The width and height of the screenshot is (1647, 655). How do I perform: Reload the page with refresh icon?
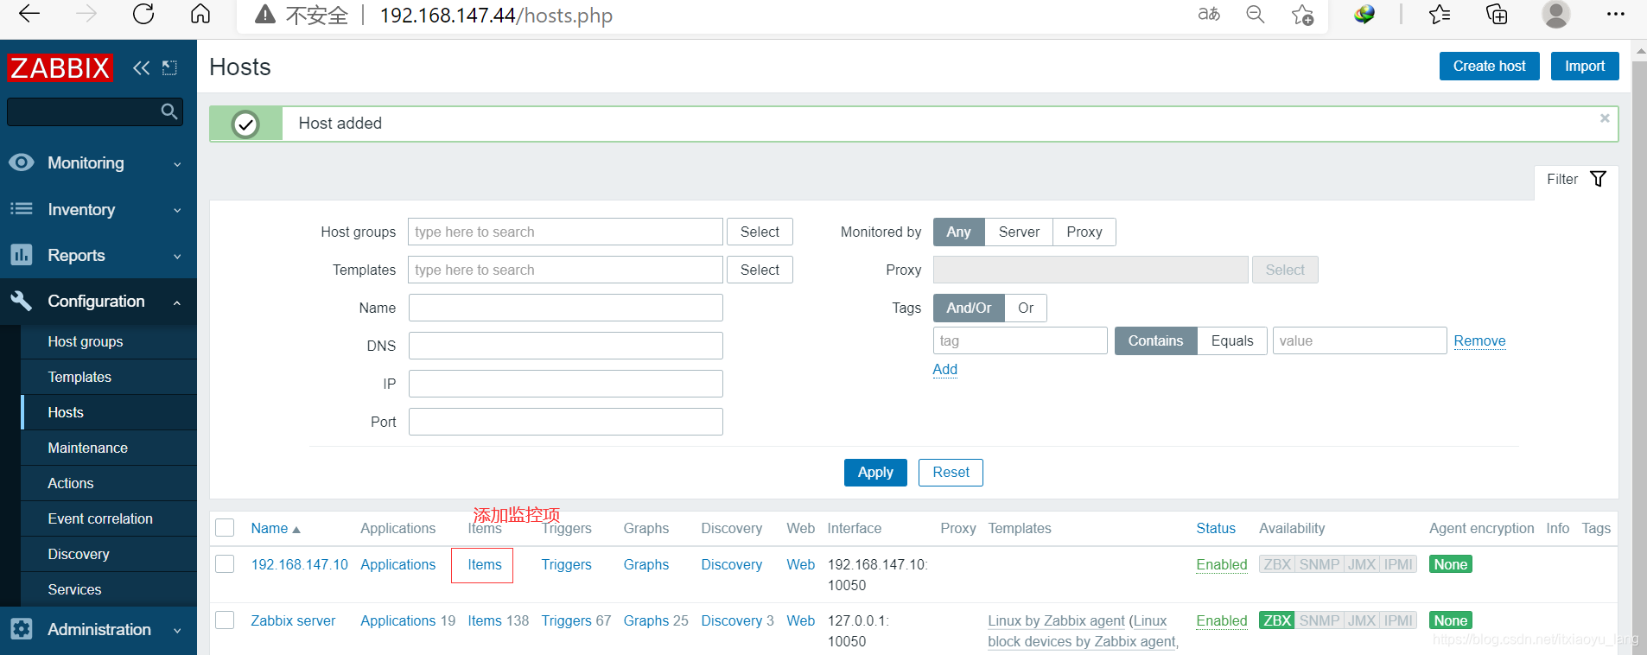click(x=143, y=14)
